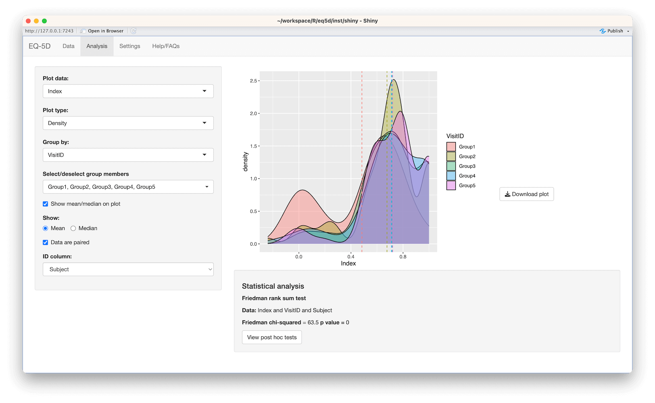
Task: Open the Help/FAQs tab
Action: (165, 46)
